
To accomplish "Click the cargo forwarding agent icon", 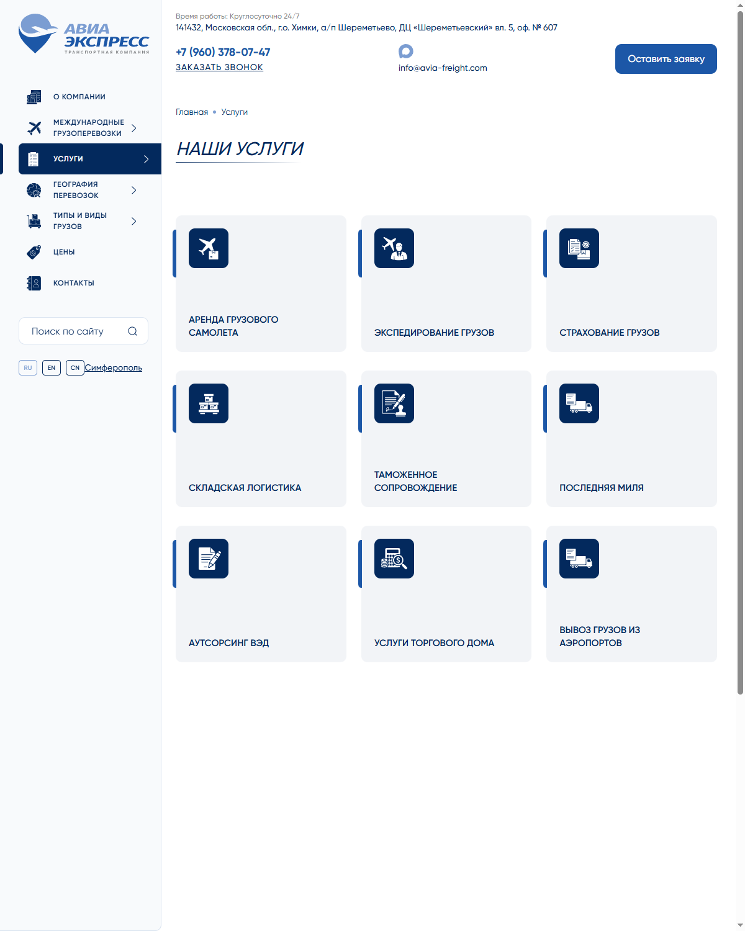I will 394,248.
